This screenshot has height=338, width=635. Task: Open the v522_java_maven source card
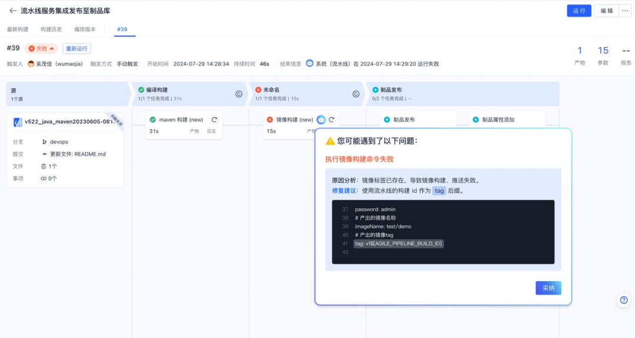tap(63, 122)
